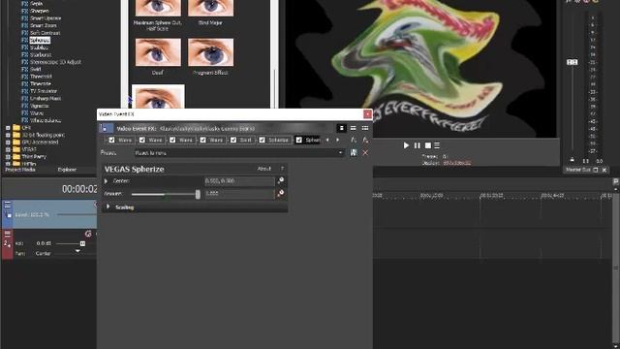The width and height of the screenshot is (620, 349).
Task: Open the audio track header menu icon
Action: click(x=8, y=234)
